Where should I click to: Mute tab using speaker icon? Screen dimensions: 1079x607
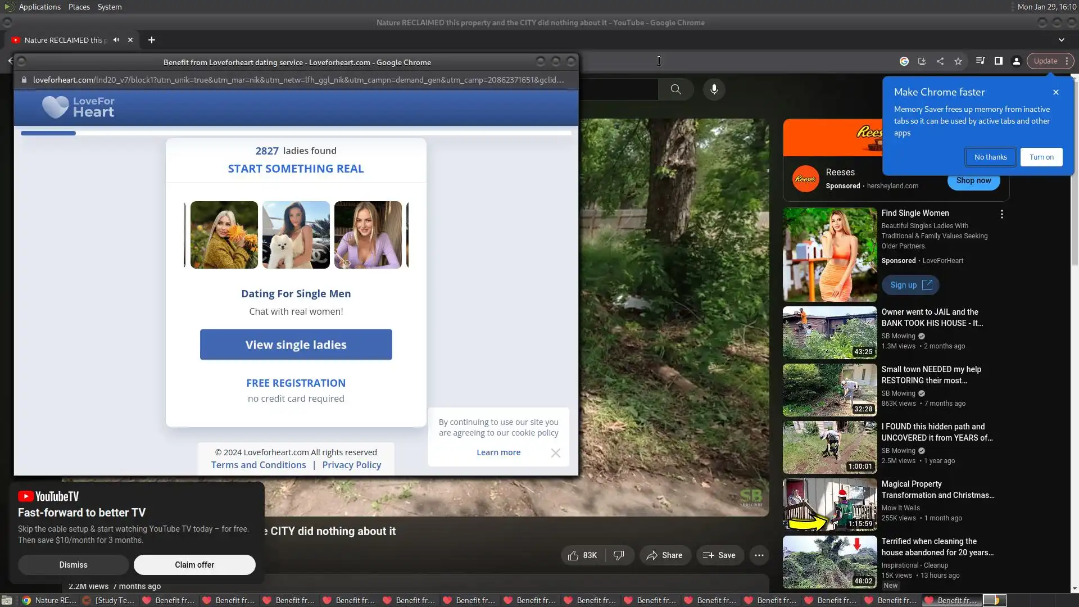pyautogui.click(x=116, y=40)
